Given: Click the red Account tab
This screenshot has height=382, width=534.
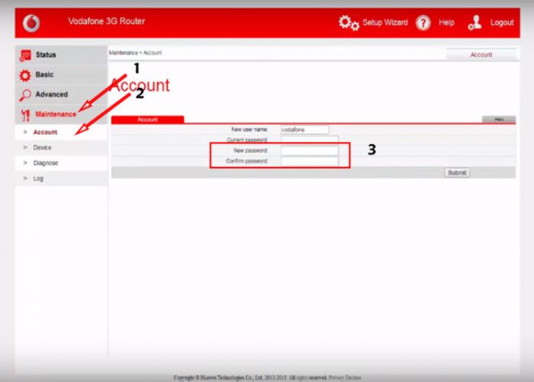Looking at the screenshot, I should (x=147, y=120).
